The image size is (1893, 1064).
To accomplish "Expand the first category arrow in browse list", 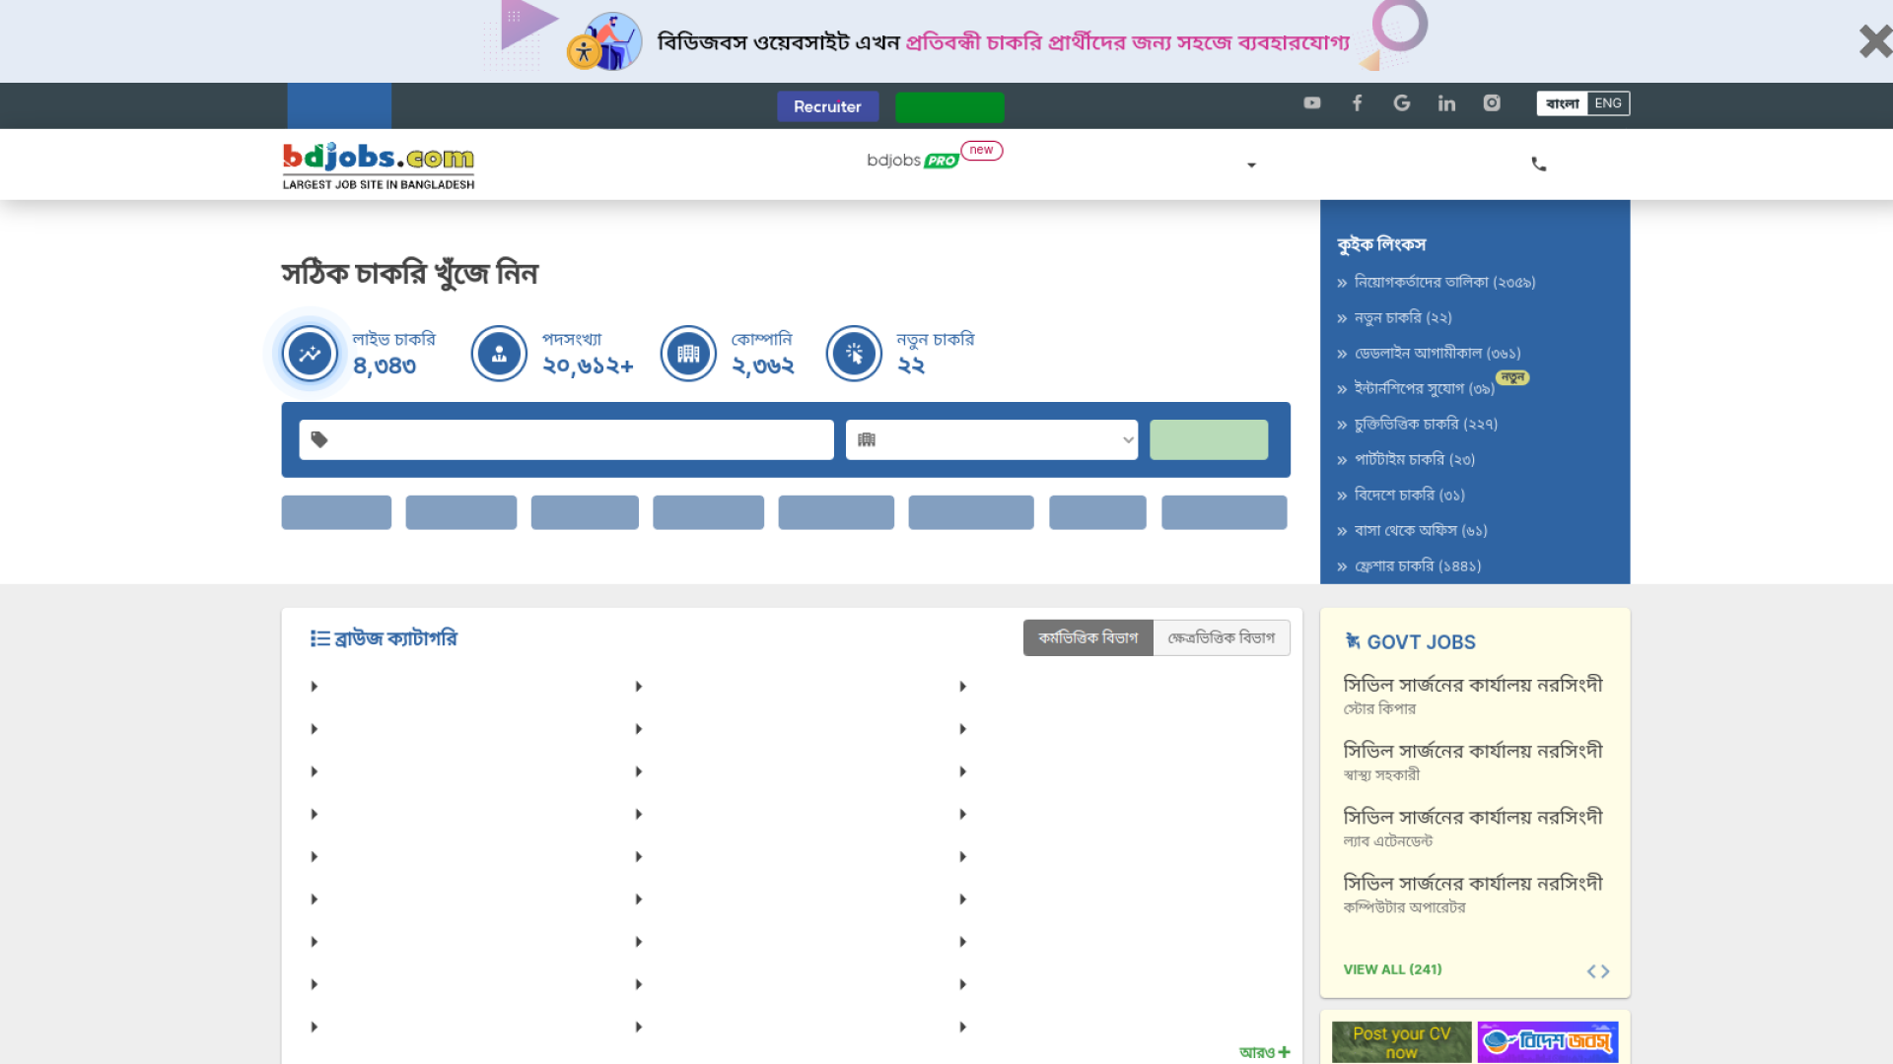I will pyautogui.click(x=314, y=686).
